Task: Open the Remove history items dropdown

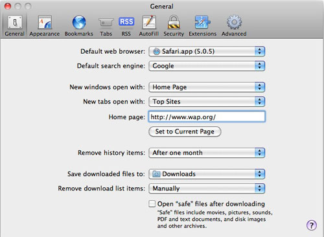Action: pyautogui.click(x=207, y=153)
